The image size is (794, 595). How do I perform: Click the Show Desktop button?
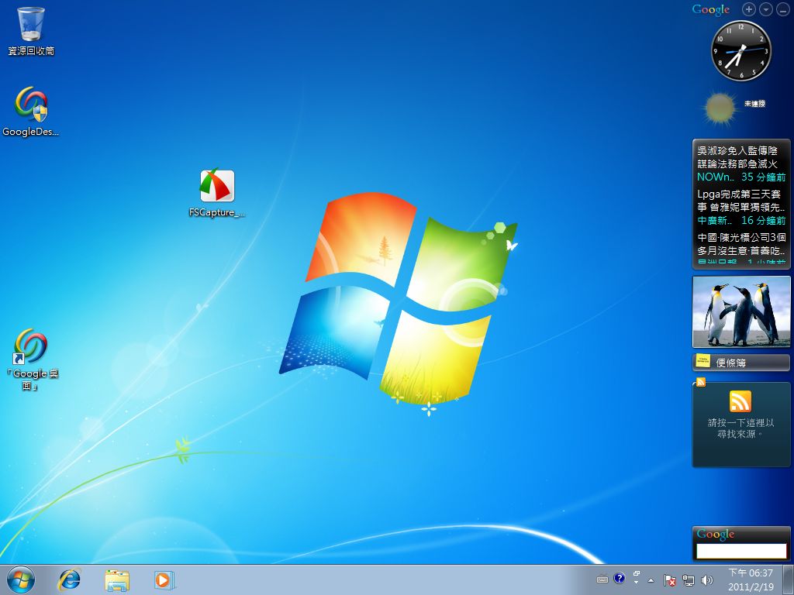(x=789, y=580)
